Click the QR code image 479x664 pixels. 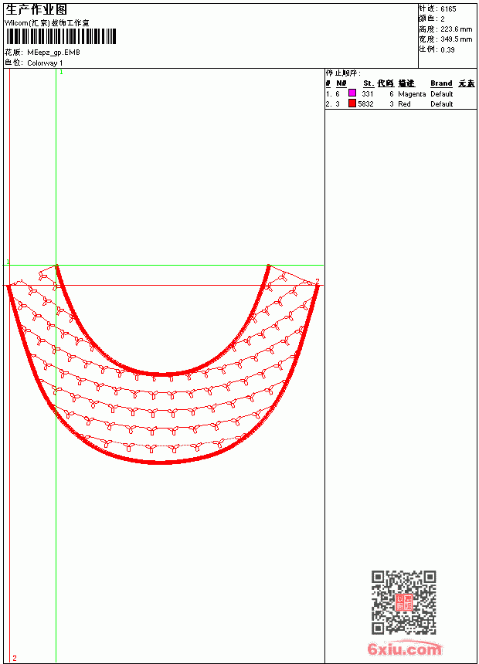[x=404, y=602]
